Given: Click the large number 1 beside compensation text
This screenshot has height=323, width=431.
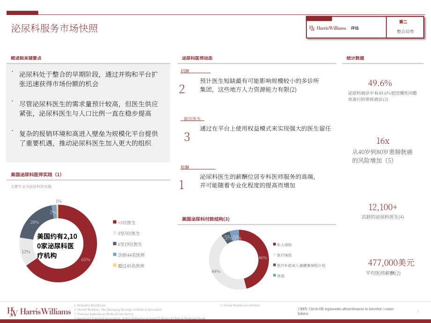Looking at the screenshot, I should pyautogui.click(x=181, y=185).
